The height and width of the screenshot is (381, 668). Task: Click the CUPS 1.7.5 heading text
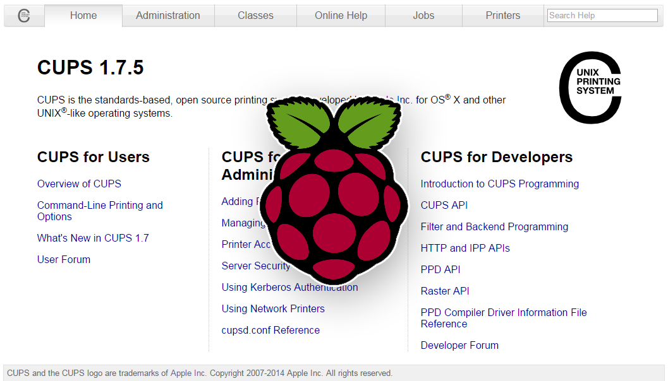coord(90,67)
